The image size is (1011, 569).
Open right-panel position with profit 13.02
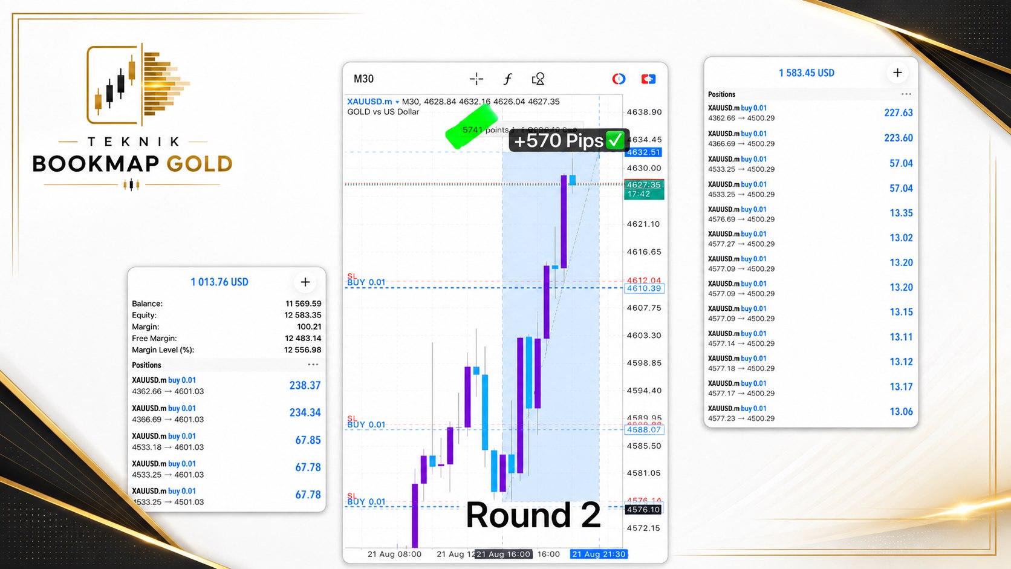pos(810,239)
